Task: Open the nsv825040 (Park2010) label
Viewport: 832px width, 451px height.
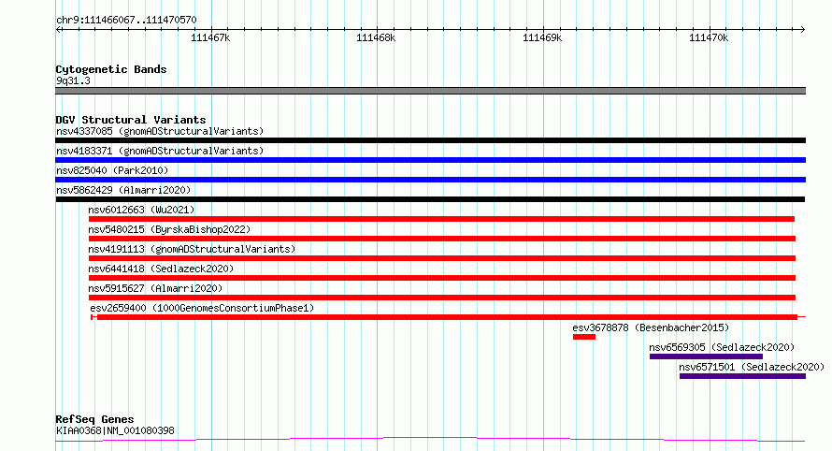Action: 112,170
